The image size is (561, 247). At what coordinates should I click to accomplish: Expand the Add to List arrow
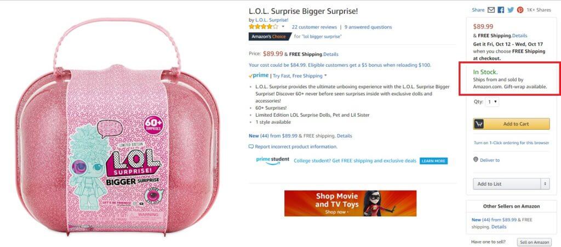click(545, 183)
